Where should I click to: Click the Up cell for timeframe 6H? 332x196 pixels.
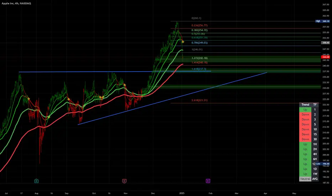pos(305,159)
